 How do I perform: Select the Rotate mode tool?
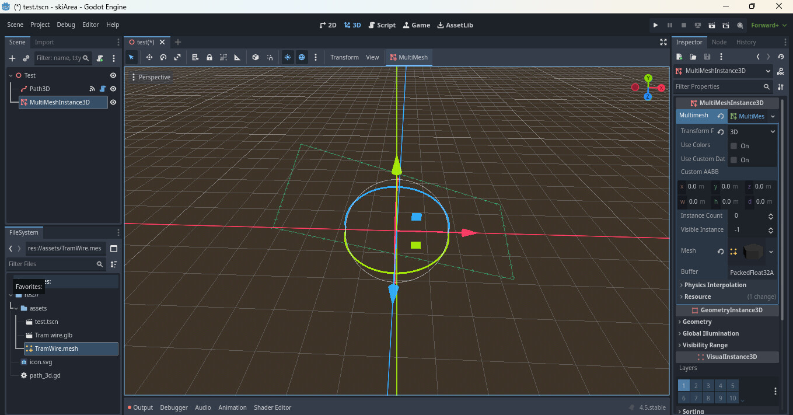pyautogui.click(x=163, y=57)
